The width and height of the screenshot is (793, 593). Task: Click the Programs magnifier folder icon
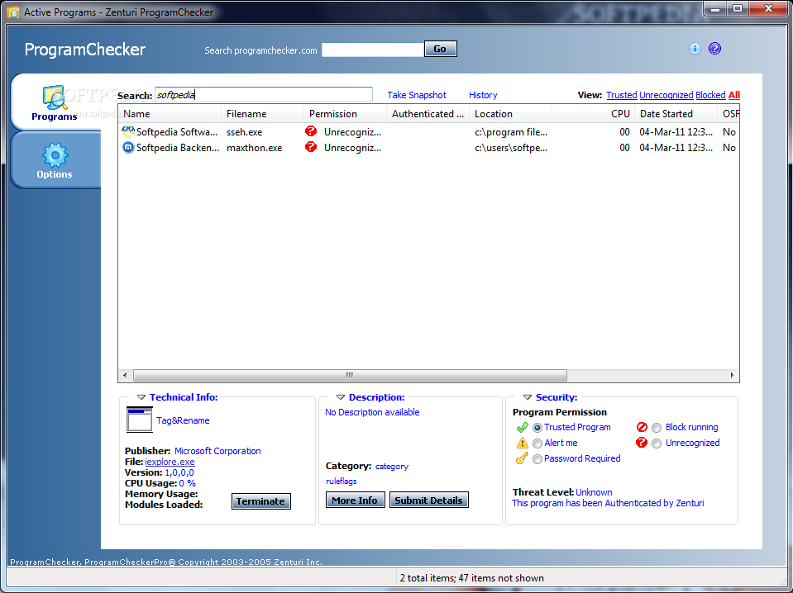[x=55, y=97]
